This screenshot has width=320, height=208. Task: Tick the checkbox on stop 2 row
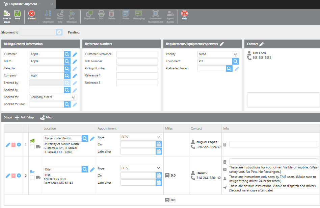(x=32, y=178)
